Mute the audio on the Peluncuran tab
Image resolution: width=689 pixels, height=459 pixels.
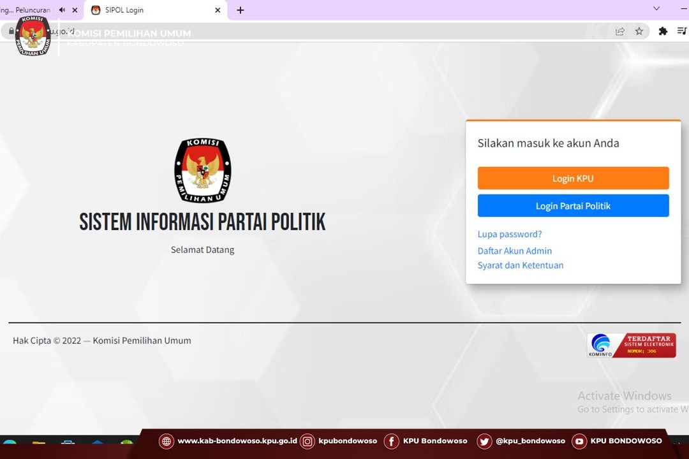click(62, 10)
